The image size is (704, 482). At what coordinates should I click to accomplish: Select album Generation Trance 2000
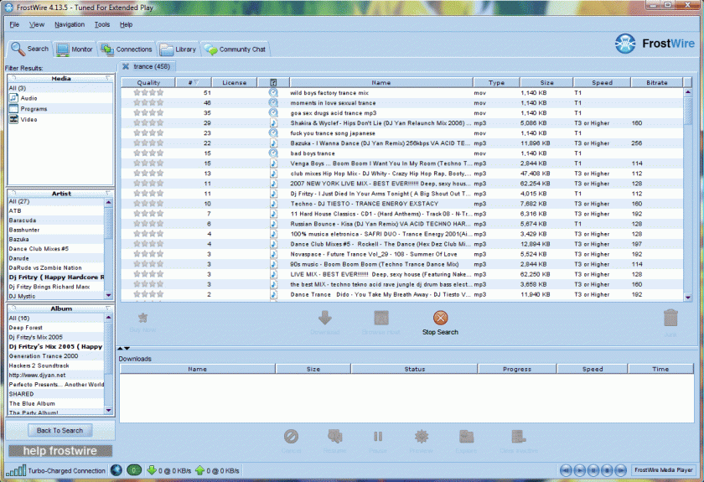click(56, 355)
